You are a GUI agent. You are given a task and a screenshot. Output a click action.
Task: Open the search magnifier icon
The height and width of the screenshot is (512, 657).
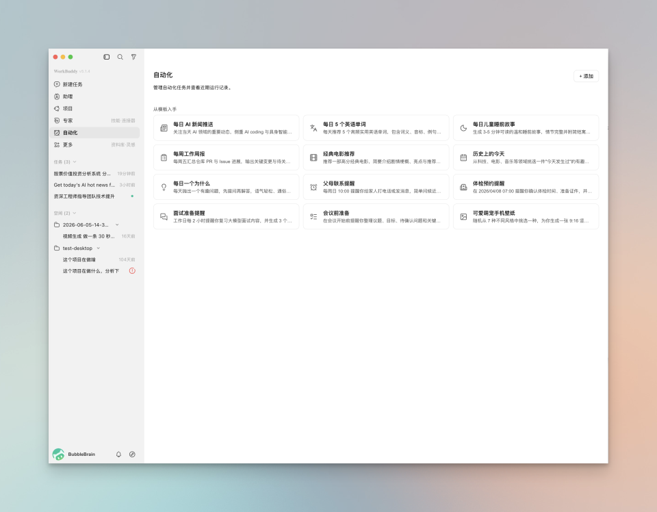point(120,57)
